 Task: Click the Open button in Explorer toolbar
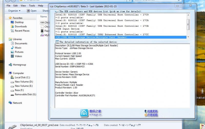pyautogui.click(x=32, y=11)
